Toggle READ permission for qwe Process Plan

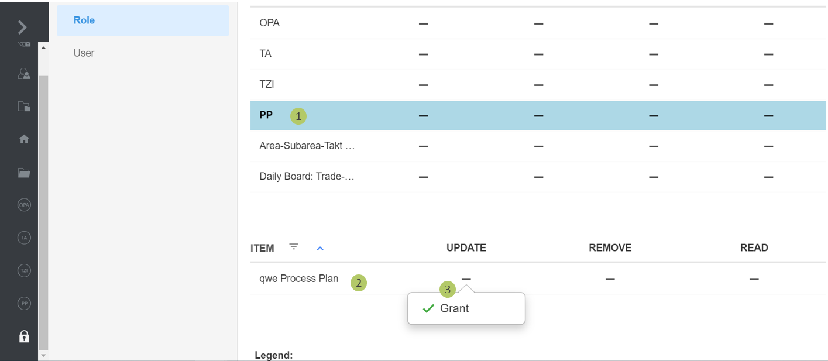click(x=754, y=279)
